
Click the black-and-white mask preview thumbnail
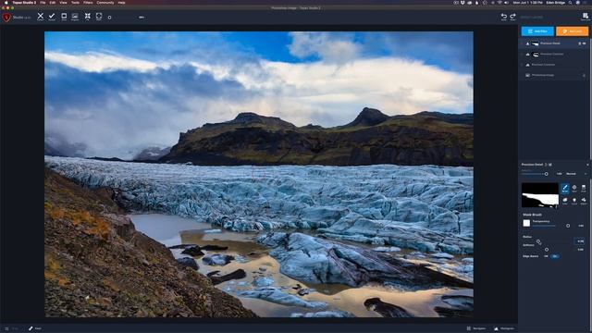[540, 195]
